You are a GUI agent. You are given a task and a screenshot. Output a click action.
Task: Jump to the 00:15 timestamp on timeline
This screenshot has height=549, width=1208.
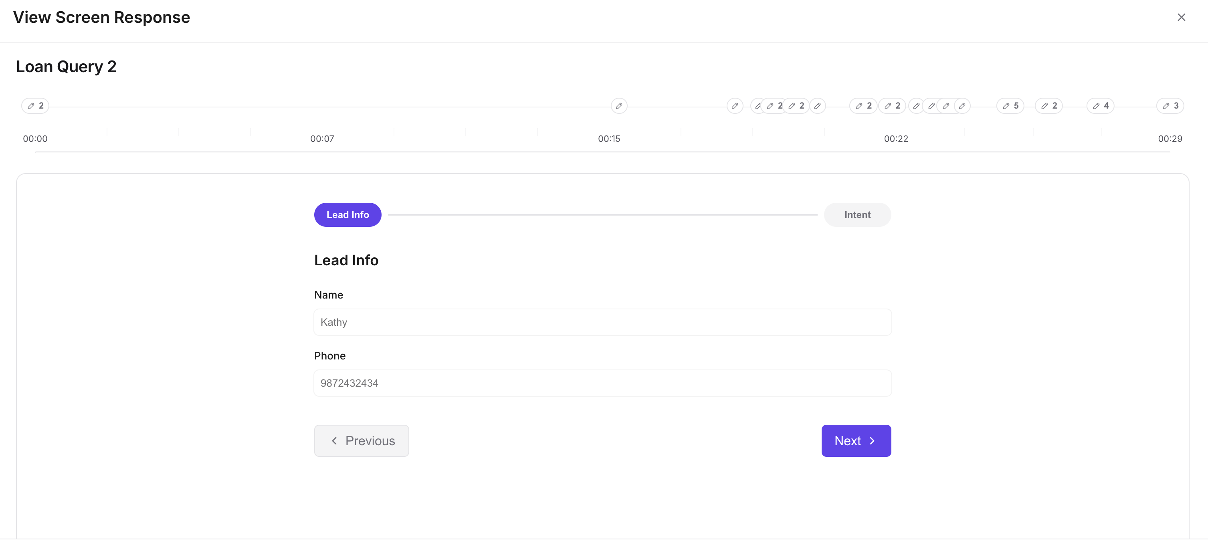(x=609, y=139)
